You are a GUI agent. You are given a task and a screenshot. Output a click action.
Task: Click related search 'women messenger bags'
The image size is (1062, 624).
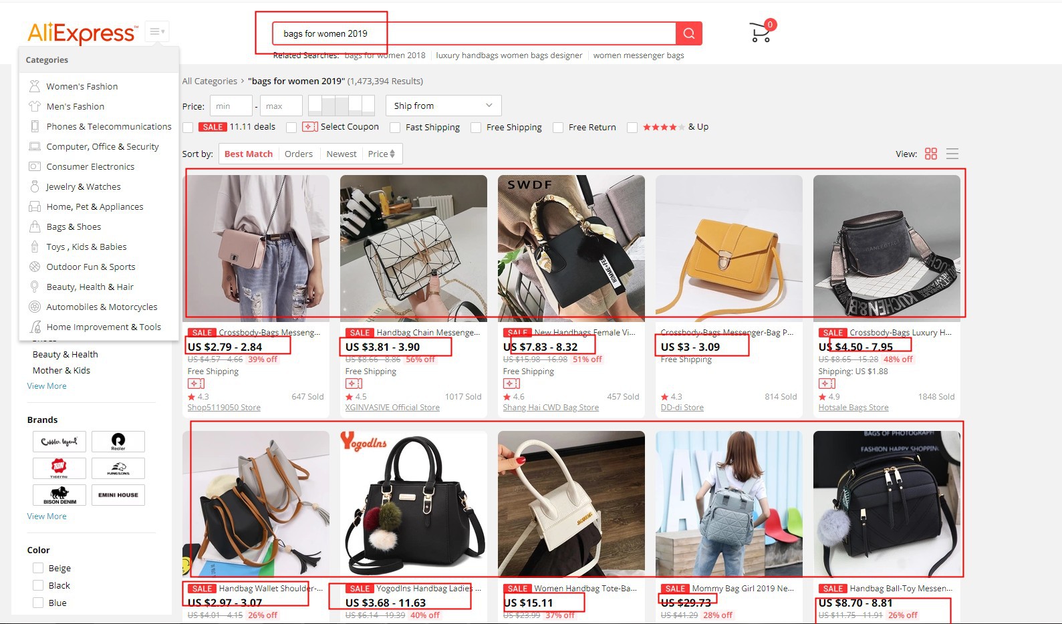pyautogui.click(x=638, y=55)
